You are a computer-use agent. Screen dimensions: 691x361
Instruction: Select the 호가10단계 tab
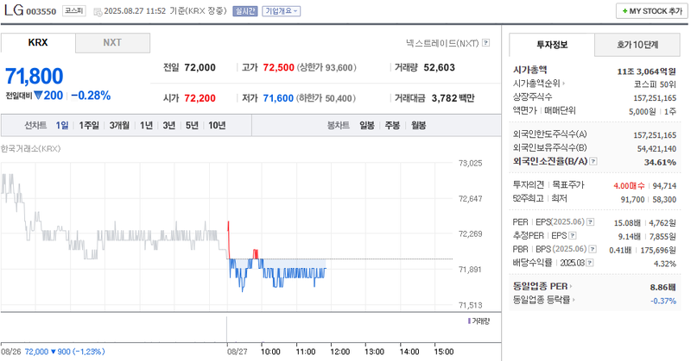click(x=637, y=45)
